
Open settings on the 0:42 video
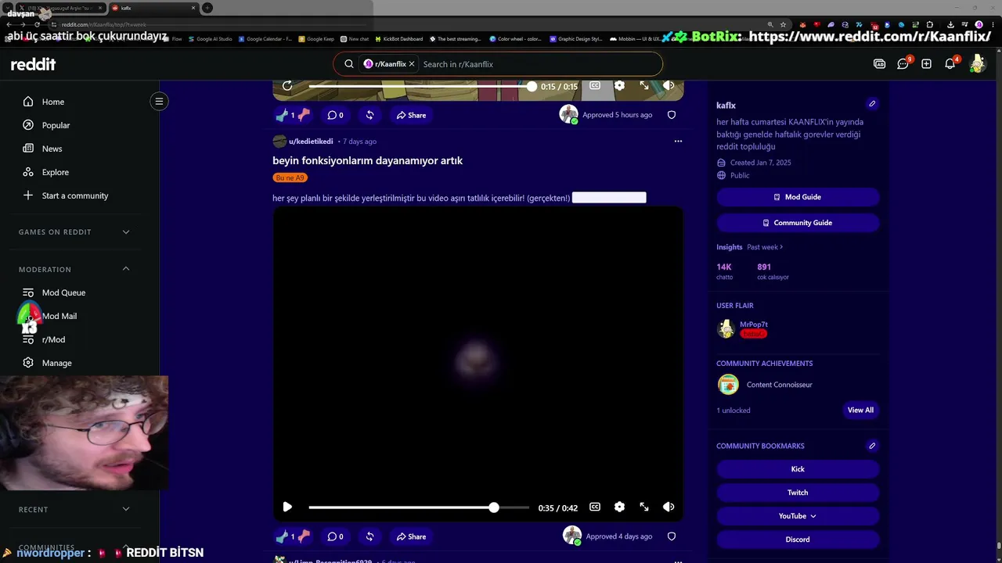[619, 507]
